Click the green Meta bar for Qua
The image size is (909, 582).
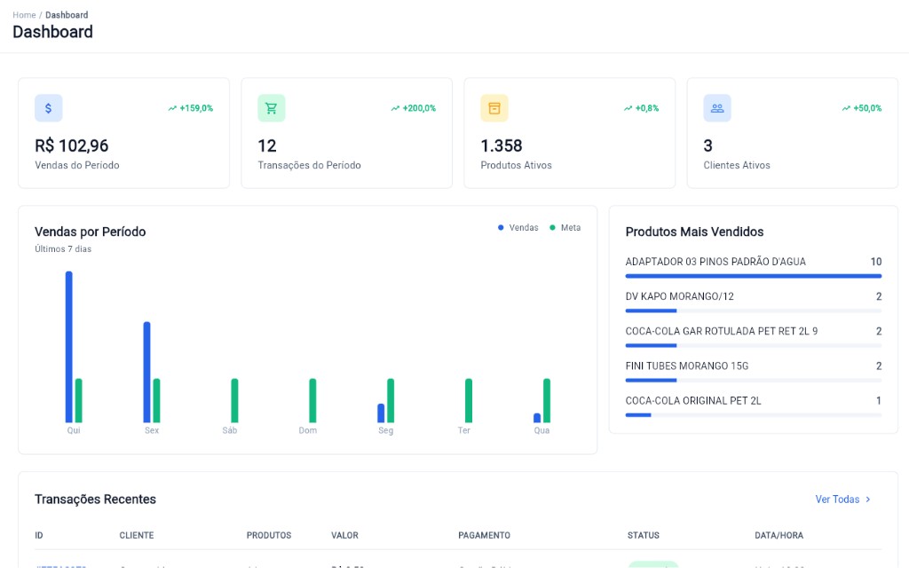coord(547,400)
